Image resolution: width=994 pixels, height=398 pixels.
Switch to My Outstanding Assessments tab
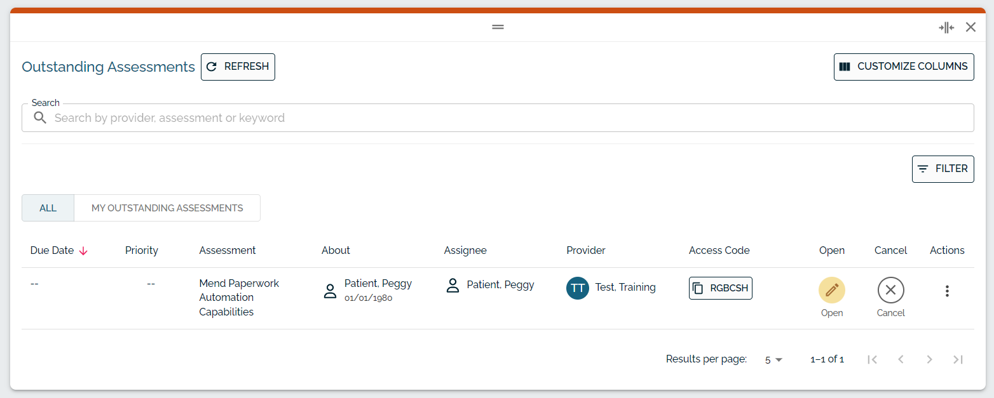tap(167, 208)
